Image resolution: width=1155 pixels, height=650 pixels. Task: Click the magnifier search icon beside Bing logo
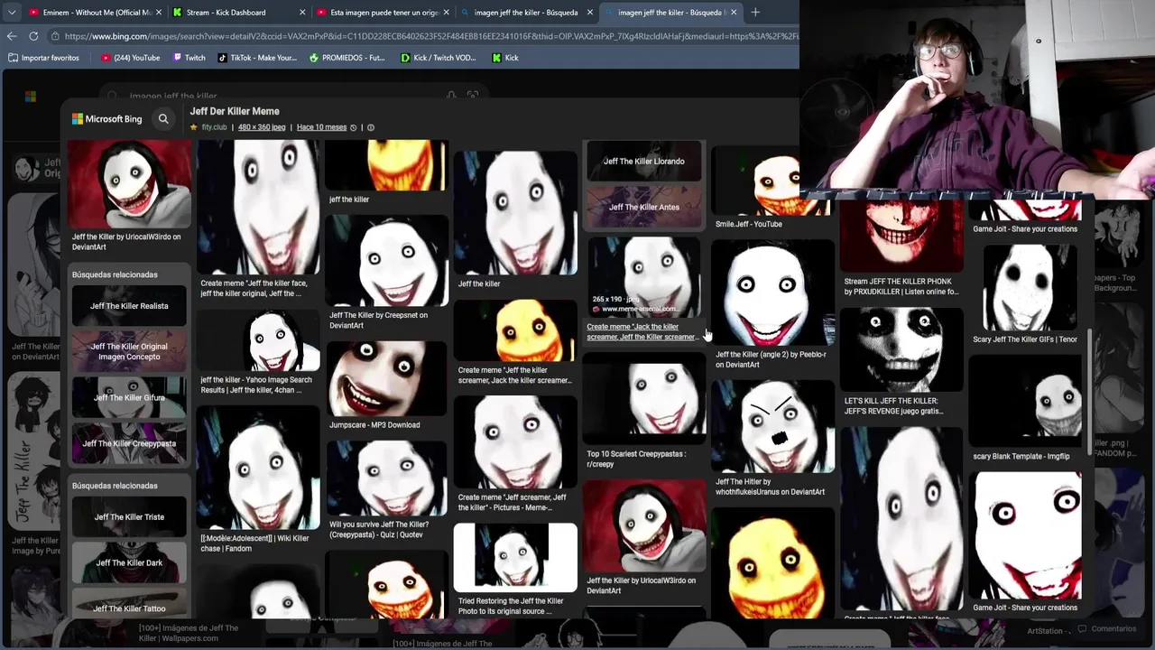[163, 119]
